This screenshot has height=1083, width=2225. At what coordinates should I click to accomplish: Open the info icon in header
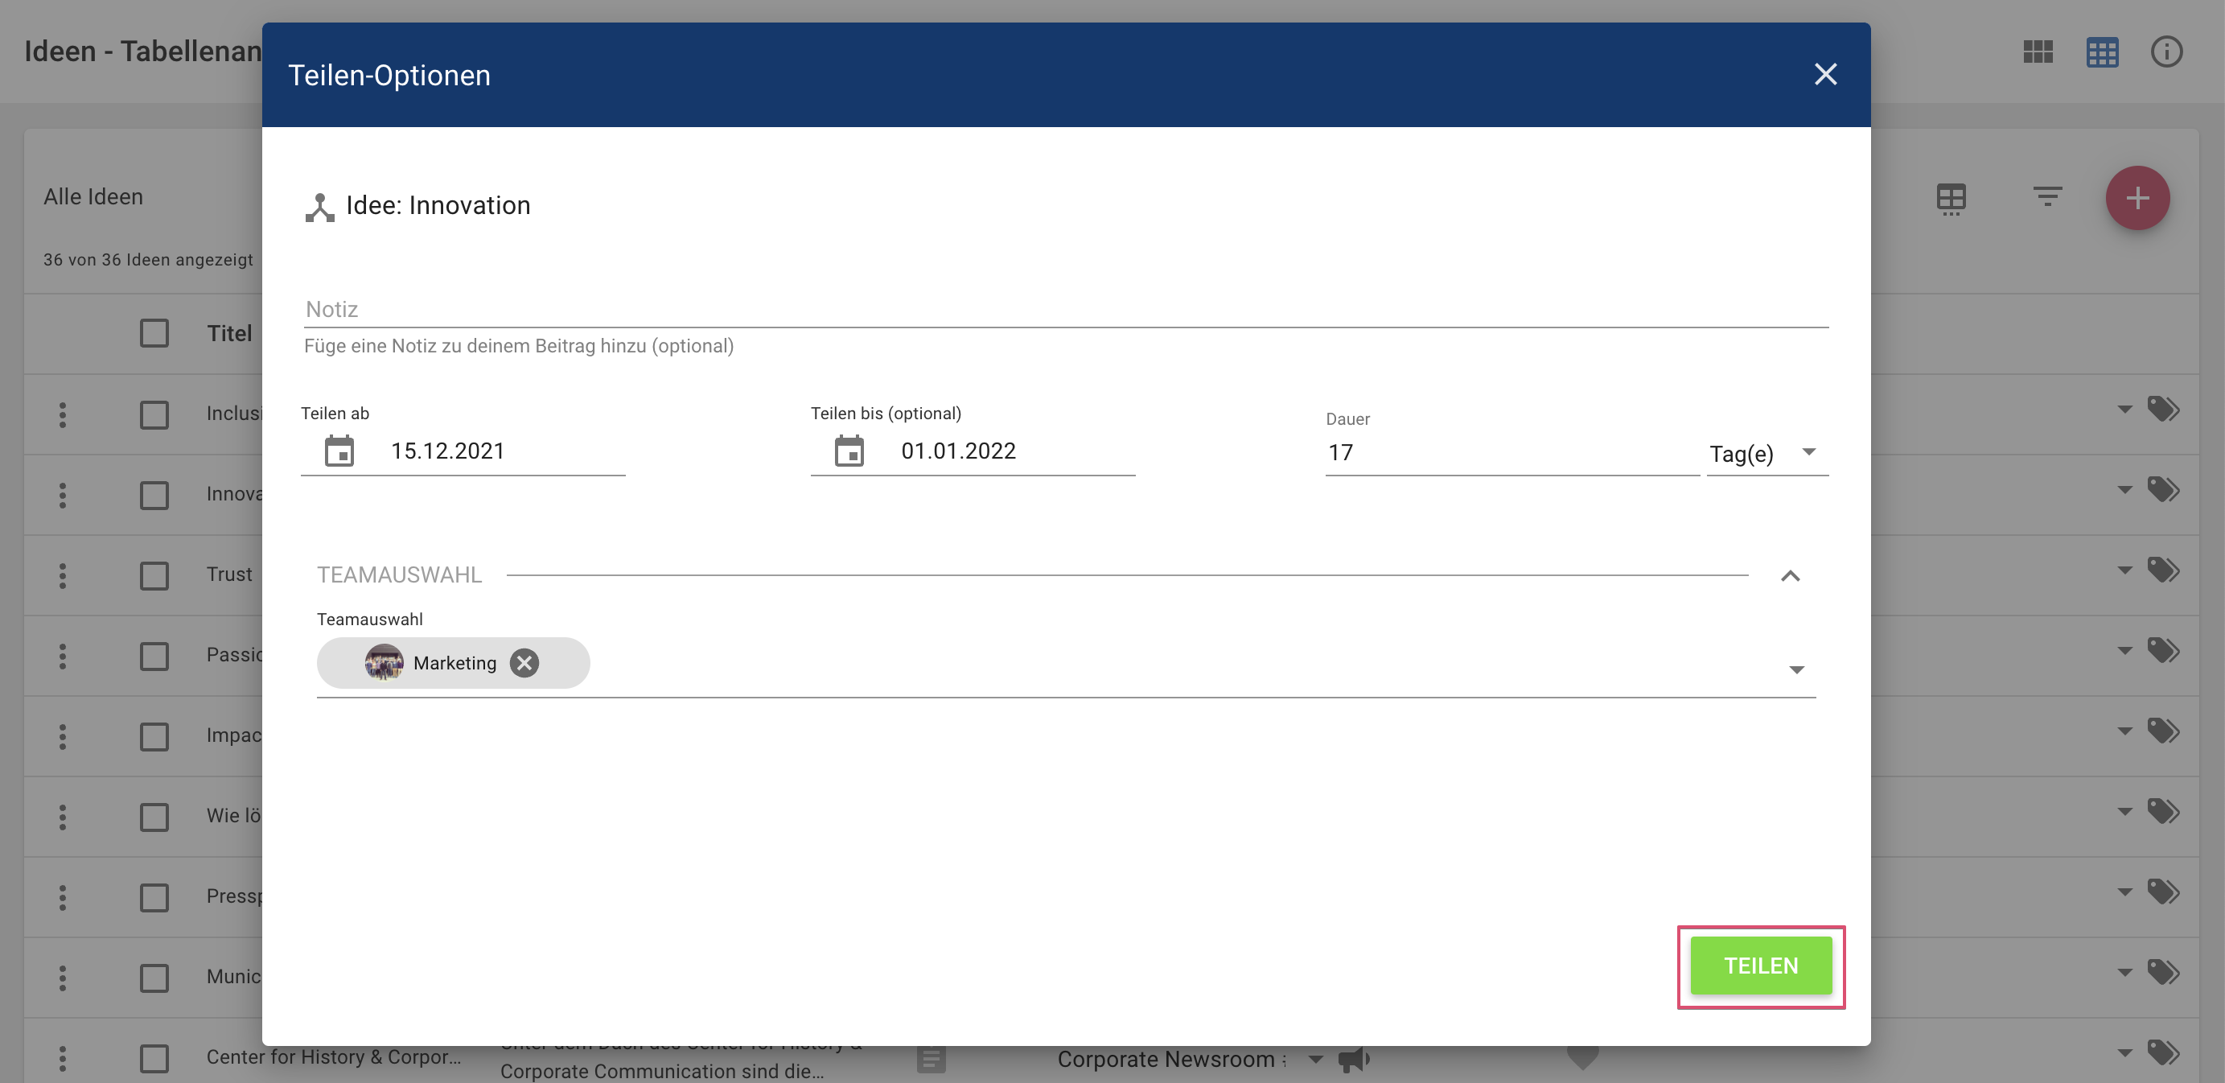2166,51
